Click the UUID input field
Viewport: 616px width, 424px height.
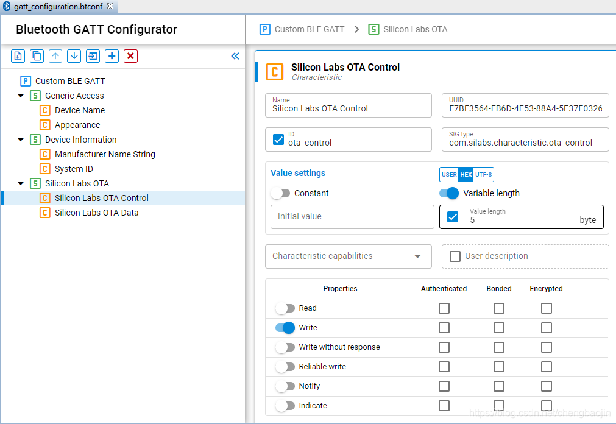click(x=525, y=105)
